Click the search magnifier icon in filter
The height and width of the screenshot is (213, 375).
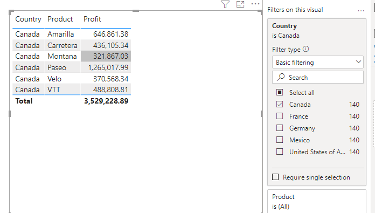tap(281, 77)
